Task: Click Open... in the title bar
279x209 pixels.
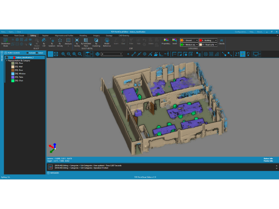Action: (11, 32)
